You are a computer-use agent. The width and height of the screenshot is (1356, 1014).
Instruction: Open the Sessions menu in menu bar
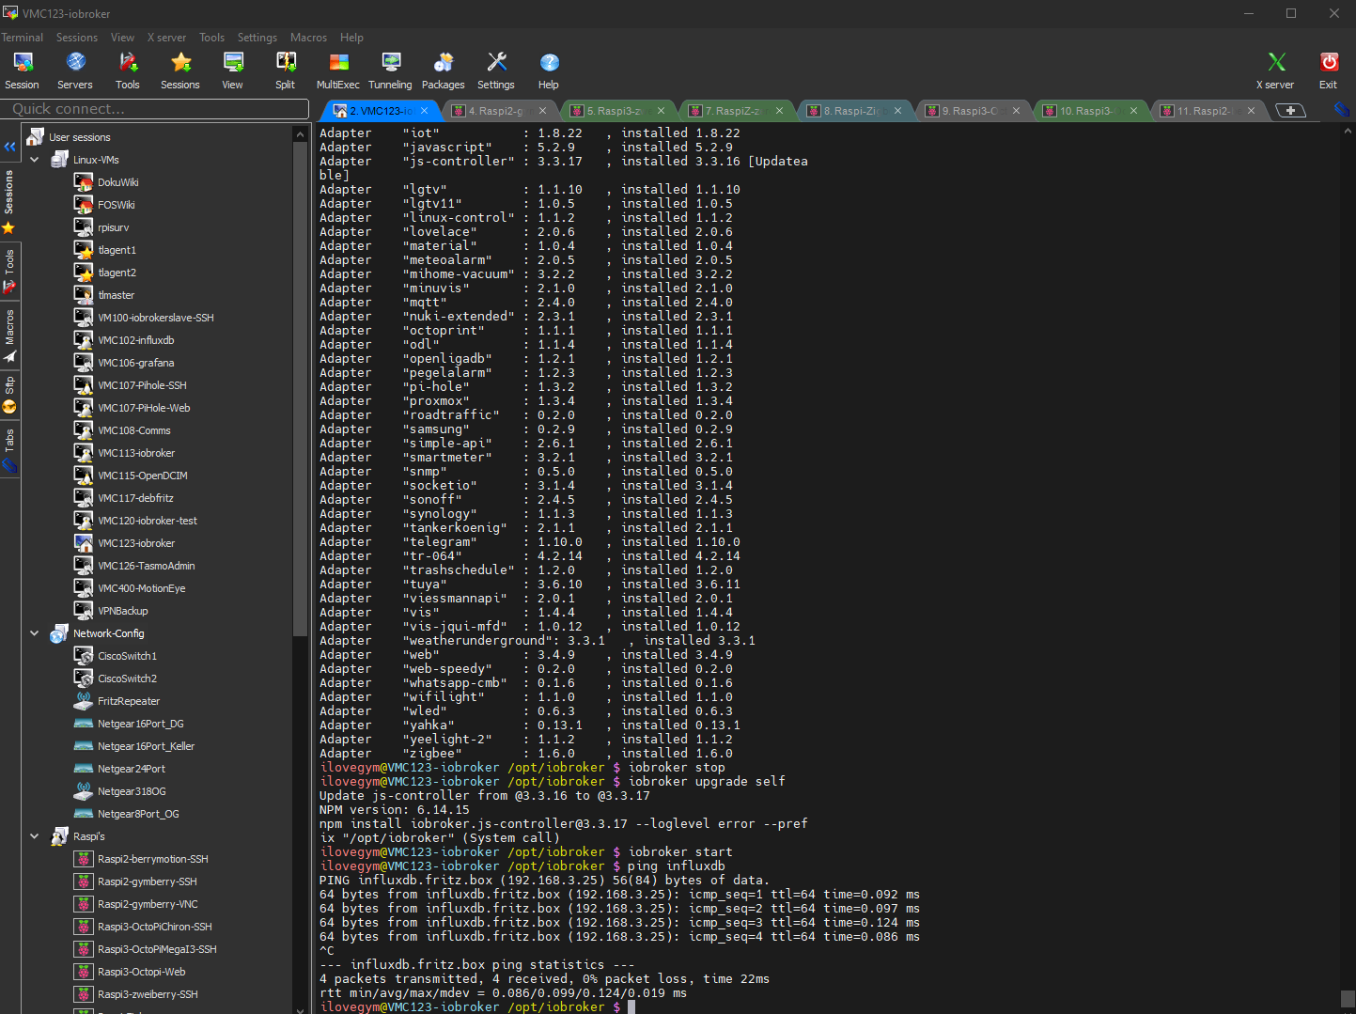(x=77, y=38)
